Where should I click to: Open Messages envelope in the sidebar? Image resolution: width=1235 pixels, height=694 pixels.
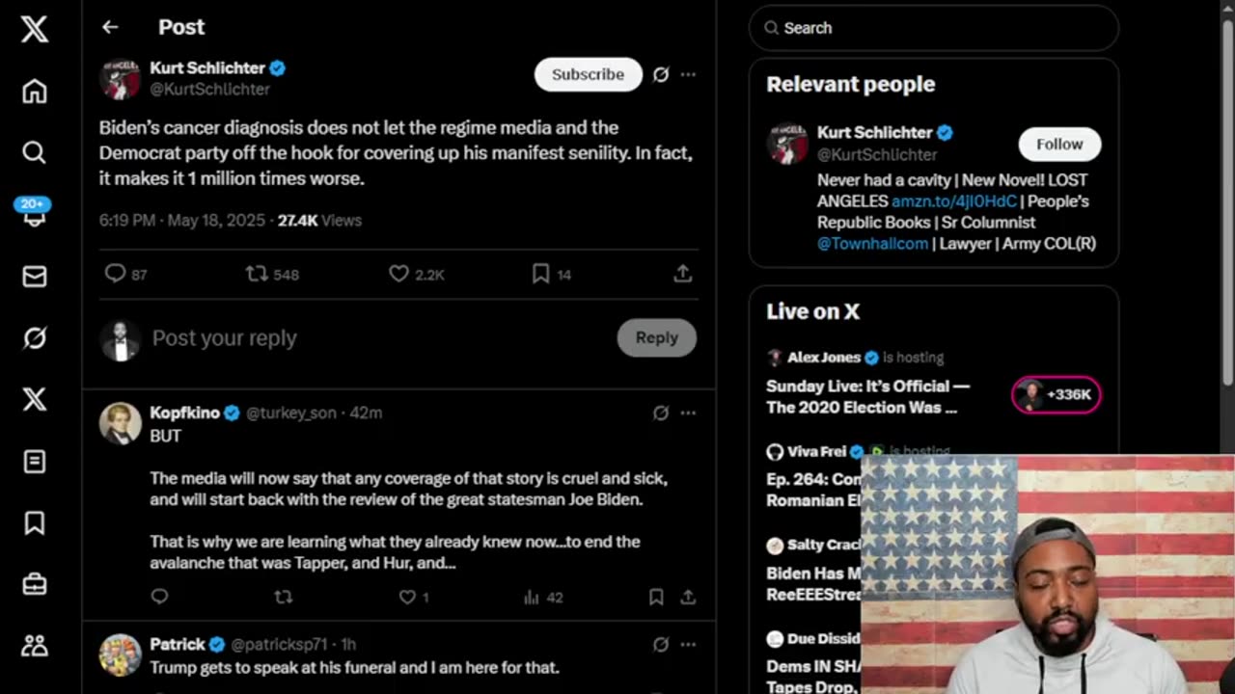(35, 277)
